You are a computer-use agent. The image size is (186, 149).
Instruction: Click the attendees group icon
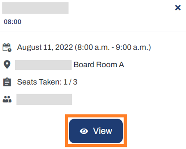click(7, 99)
